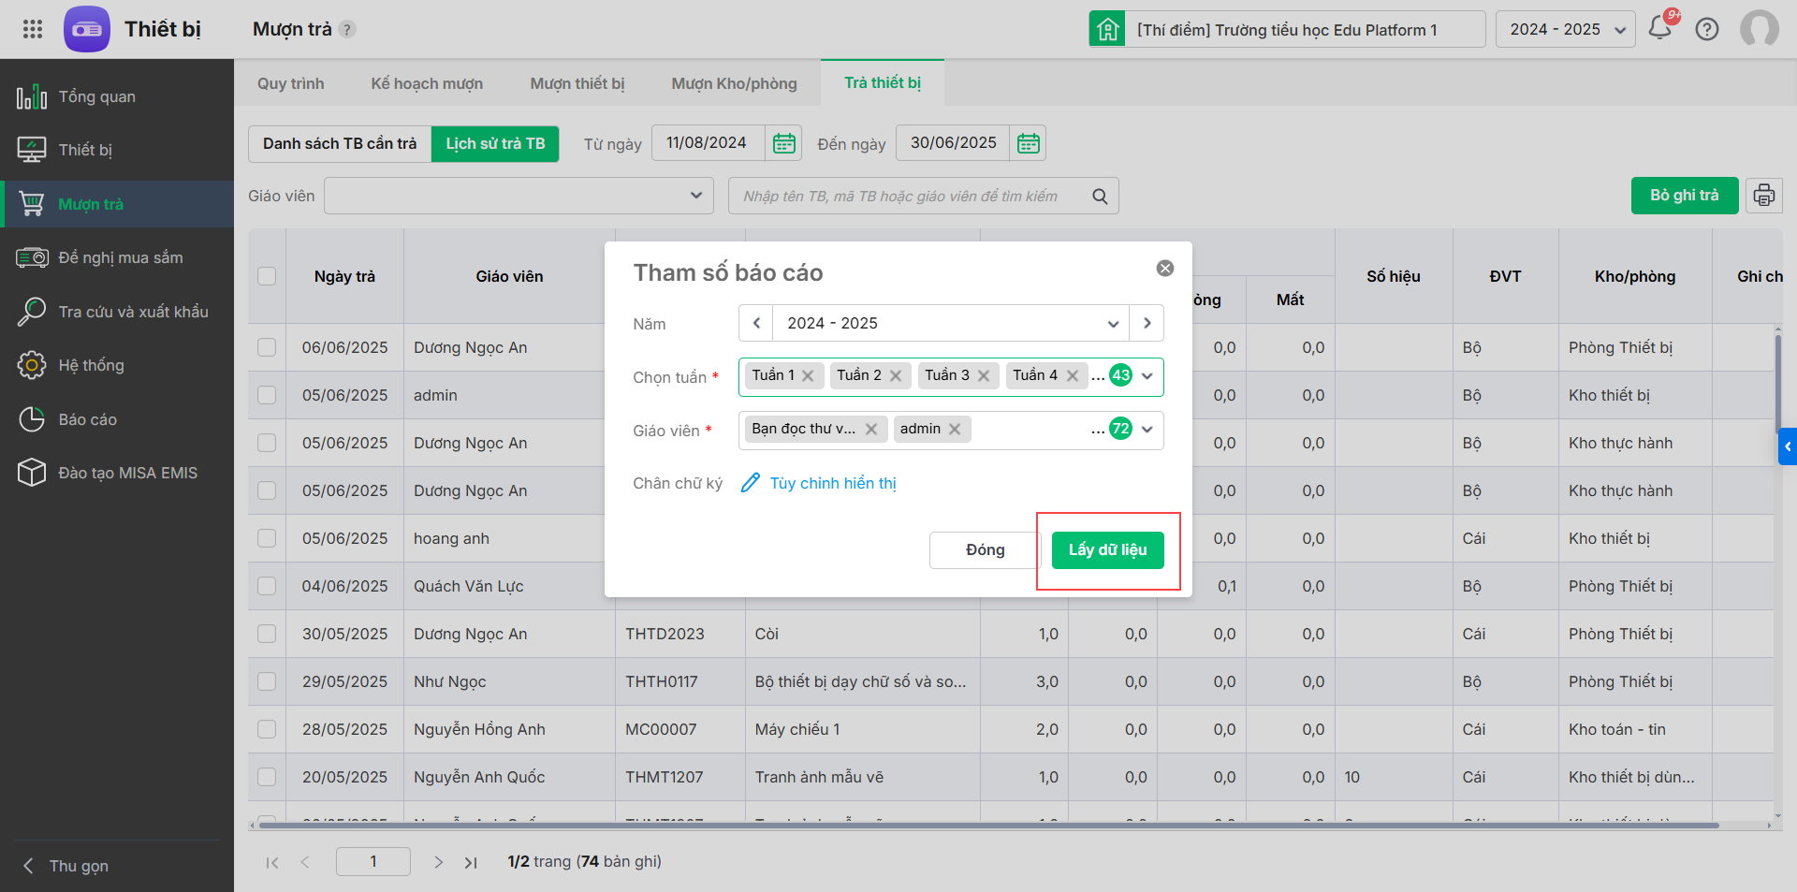
Task: Check the row dated 06/06/2025
Action: click(x=267, y=347)
